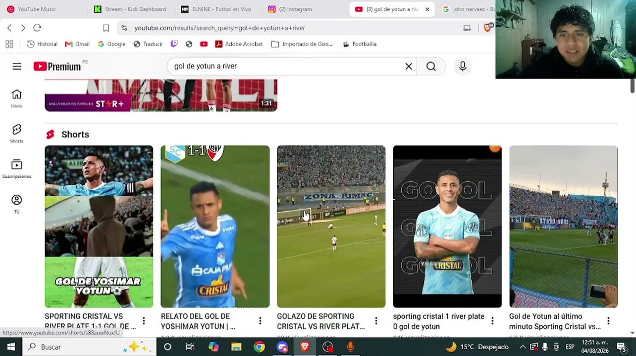Screen dimensions: 636x356
Task: Open File Explorer from the taskbar
Action: click(x=236, y=347)
